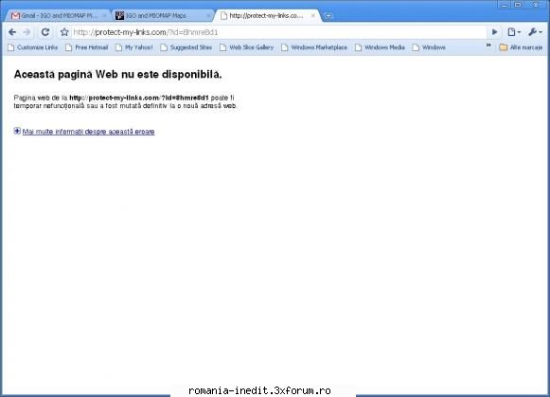Image resolution: width=550 pixels, height=397 pixels.
Task: Expand hidden bookmarks overflow chevron
Action: [488, 45]
